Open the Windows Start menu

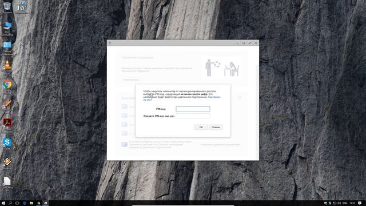tap(3, 203)
